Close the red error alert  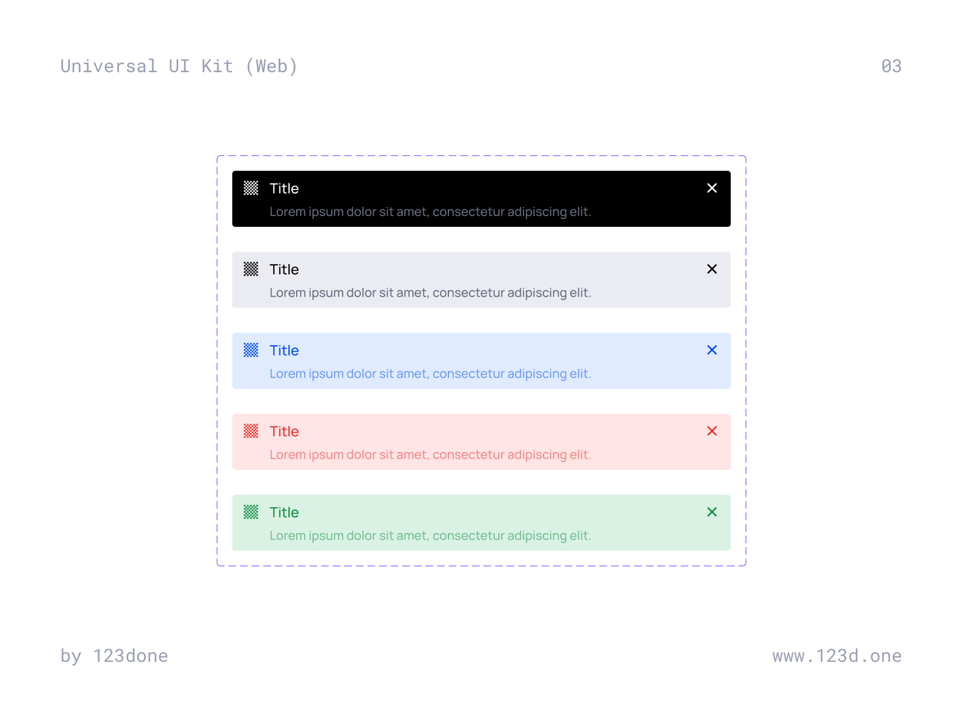(x=712, y=431)
